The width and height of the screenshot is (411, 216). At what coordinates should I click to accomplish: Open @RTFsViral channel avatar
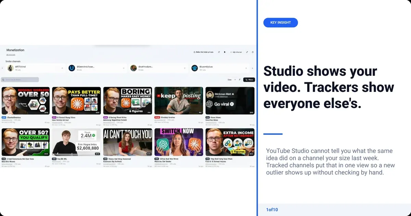11,68
